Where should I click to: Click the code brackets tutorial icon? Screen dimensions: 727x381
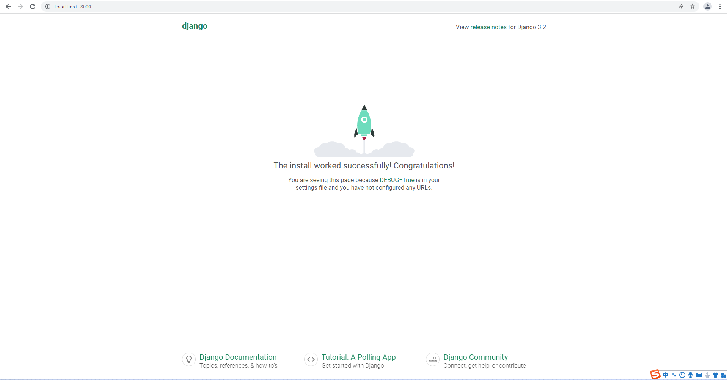311,359
